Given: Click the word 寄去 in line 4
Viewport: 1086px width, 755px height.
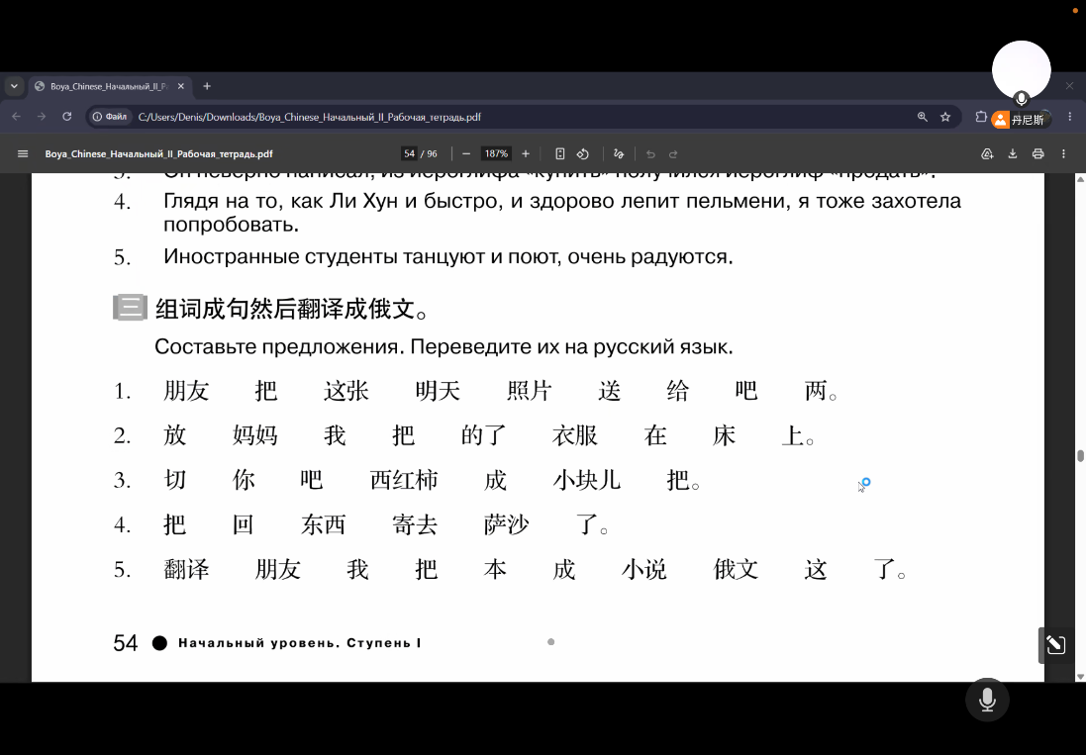Looking at the screenshot, I should [x=415, y=524].
